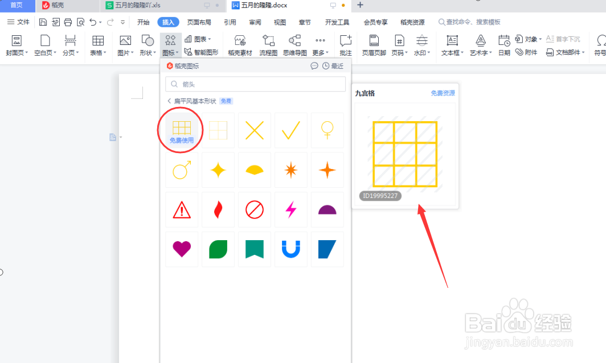
Task: Go back from 扁平风基本形状 category
Action: click(169, 101)
